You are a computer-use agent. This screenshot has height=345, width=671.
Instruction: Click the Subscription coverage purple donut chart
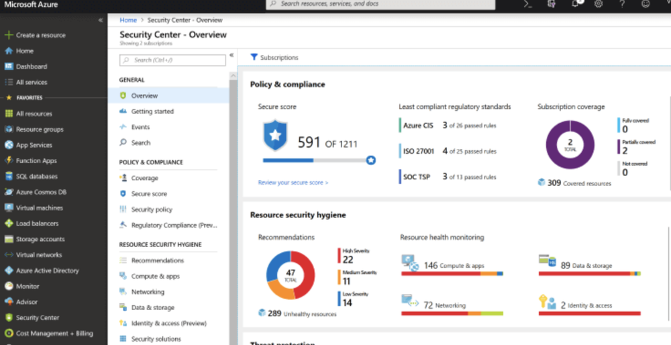(x=570, y=145)
